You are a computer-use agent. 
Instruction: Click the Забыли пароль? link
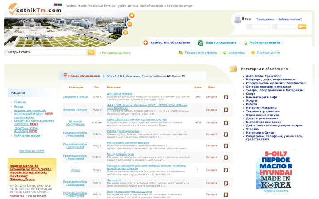(x=290, y=19)
